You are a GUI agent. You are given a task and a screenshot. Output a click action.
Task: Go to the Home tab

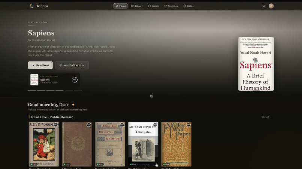(x=120, y=6)
